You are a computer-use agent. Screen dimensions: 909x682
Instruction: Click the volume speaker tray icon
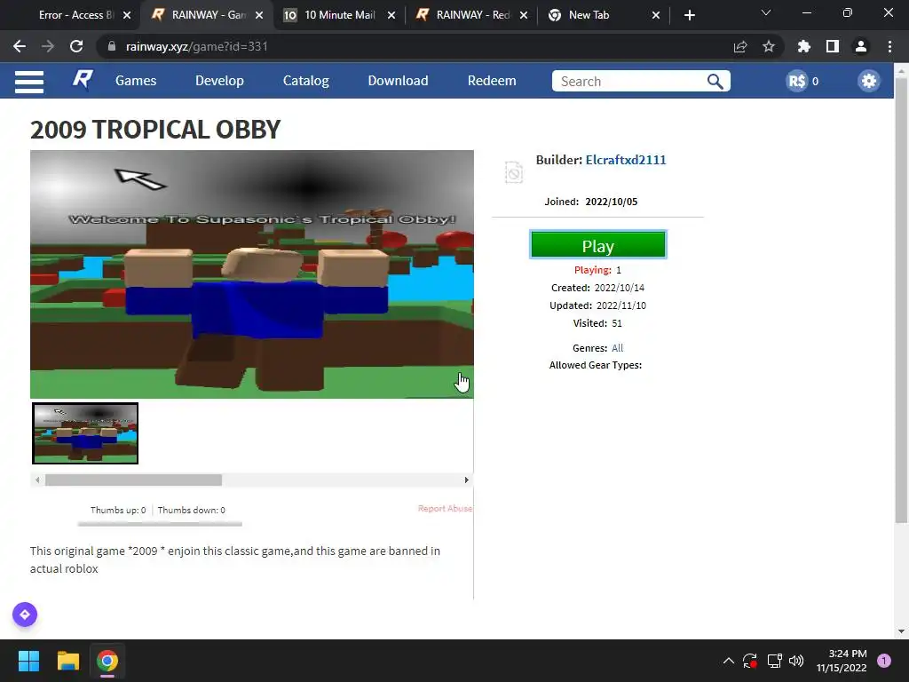coord(796,661)
